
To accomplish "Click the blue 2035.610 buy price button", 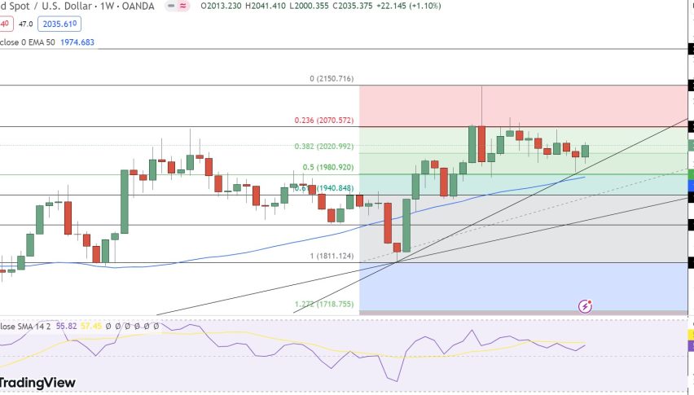I will point(59,24).
